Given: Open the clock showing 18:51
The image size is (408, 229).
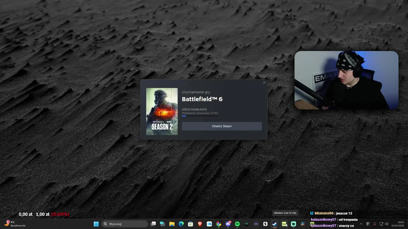Looking at the screenshot, I should point(398,224).
